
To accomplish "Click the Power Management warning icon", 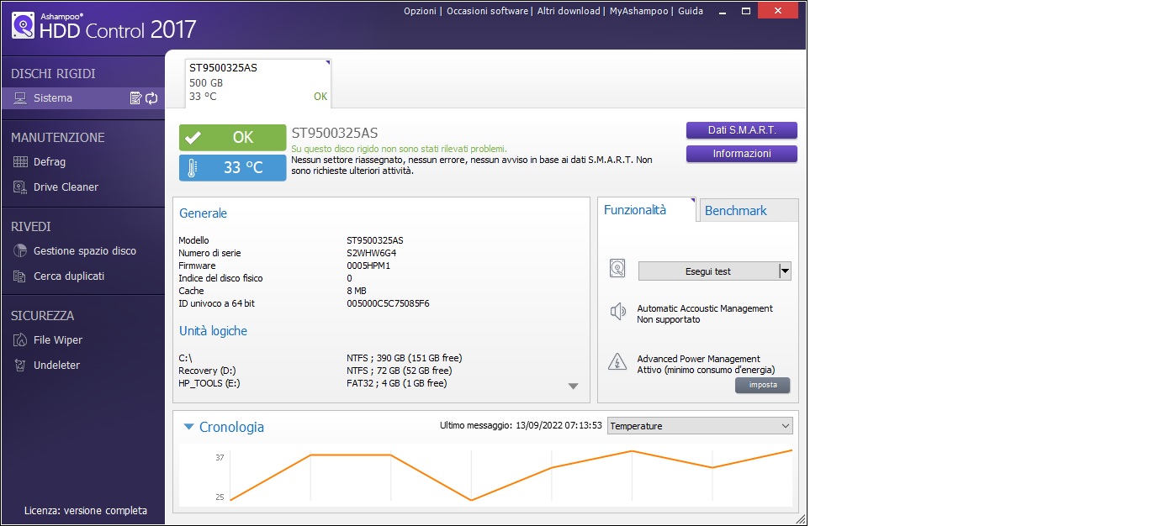I will point(618,362).
